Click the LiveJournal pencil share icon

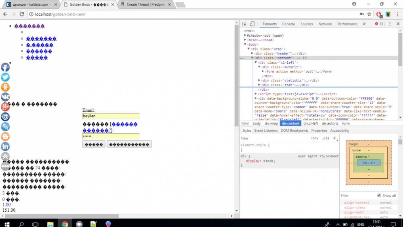coord(5,127)
